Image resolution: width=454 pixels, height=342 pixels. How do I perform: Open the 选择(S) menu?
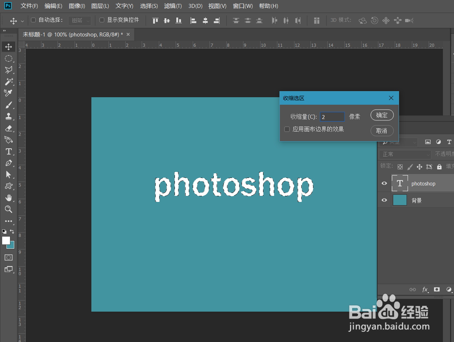(149, 6)
